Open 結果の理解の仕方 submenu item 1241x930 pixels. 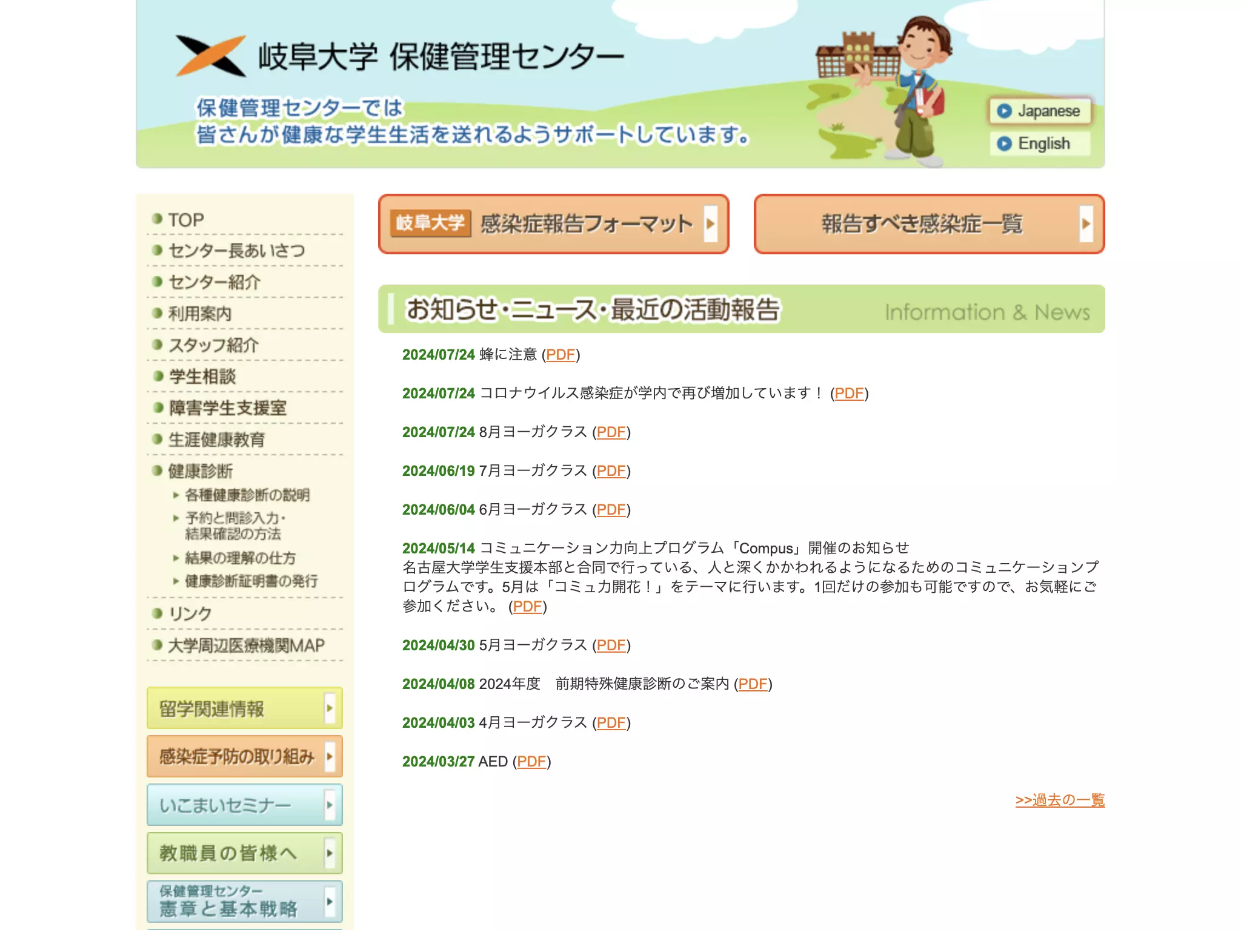pos(240,558)
